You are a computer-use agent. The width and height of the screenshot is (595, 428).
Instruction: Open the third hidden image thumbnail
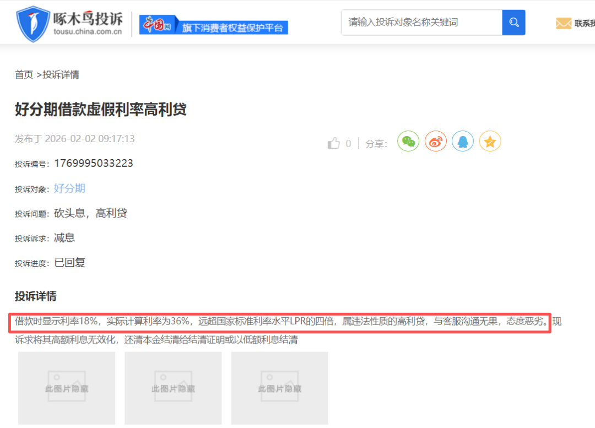tap(279, 388)
